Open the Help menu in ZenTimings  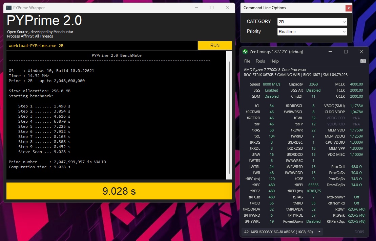[274, 61]
